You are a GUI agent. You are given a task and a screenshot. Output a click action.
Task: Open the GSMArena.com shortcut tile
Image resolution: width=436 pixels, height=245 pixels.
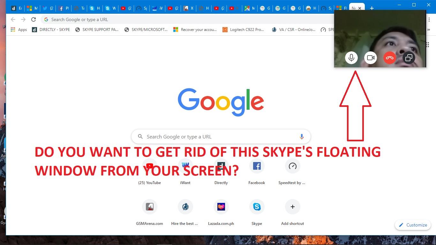coord(149,212)
